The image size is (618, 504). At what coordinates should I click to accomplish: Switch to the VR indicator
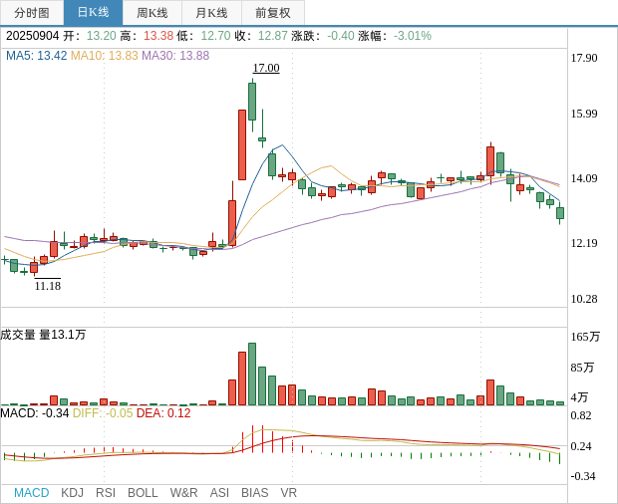click(x=288, y=493)
